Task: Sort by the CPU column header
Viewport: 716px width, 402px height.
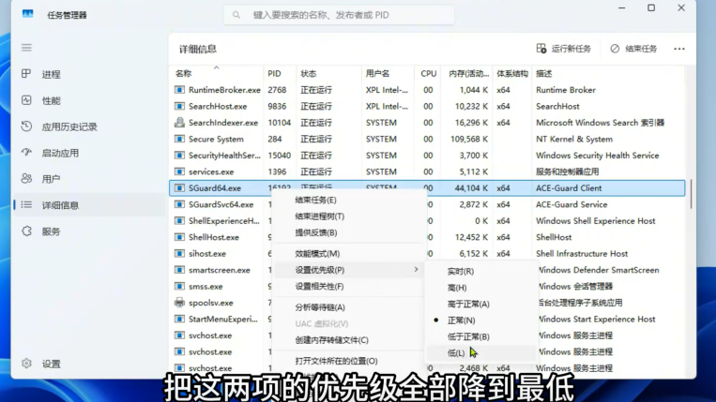Action: (x=428, y=73)
